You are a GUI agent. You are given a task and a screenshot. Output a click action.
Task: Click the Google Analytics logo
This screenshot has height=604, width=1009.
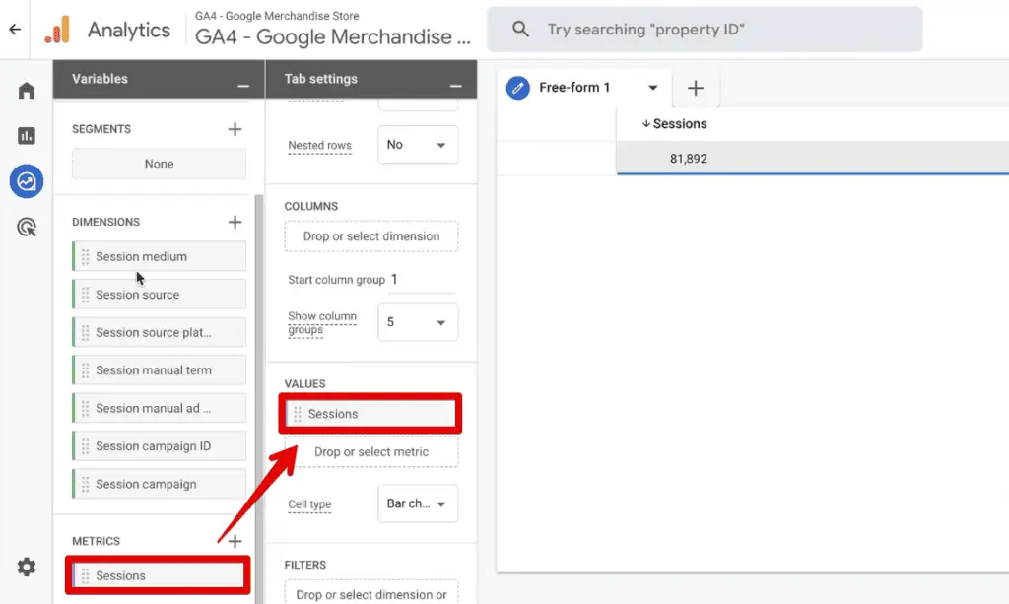tap(59, 29)
